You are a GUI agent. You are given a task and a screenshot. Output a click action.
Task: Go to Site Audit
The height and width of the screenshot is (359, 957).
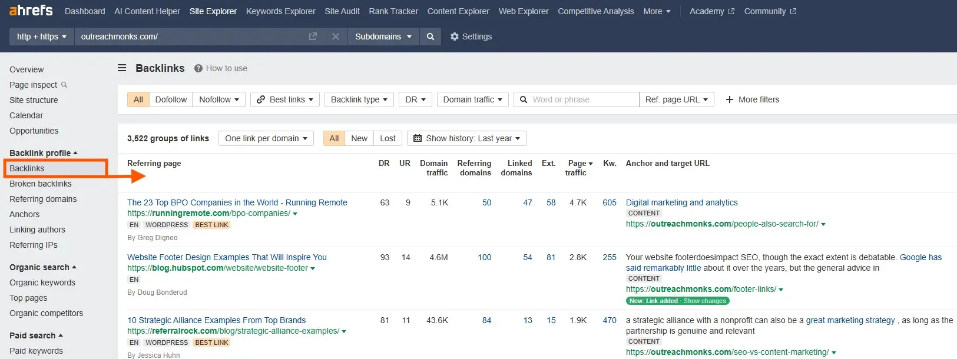coord(342,11)
